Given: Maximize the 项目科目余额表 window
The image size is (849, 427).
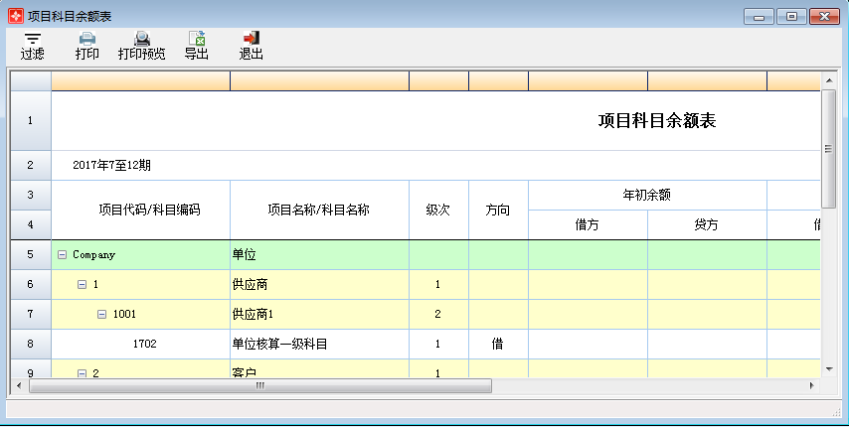Looking at the screenshot, I should [x=791, y=16].
